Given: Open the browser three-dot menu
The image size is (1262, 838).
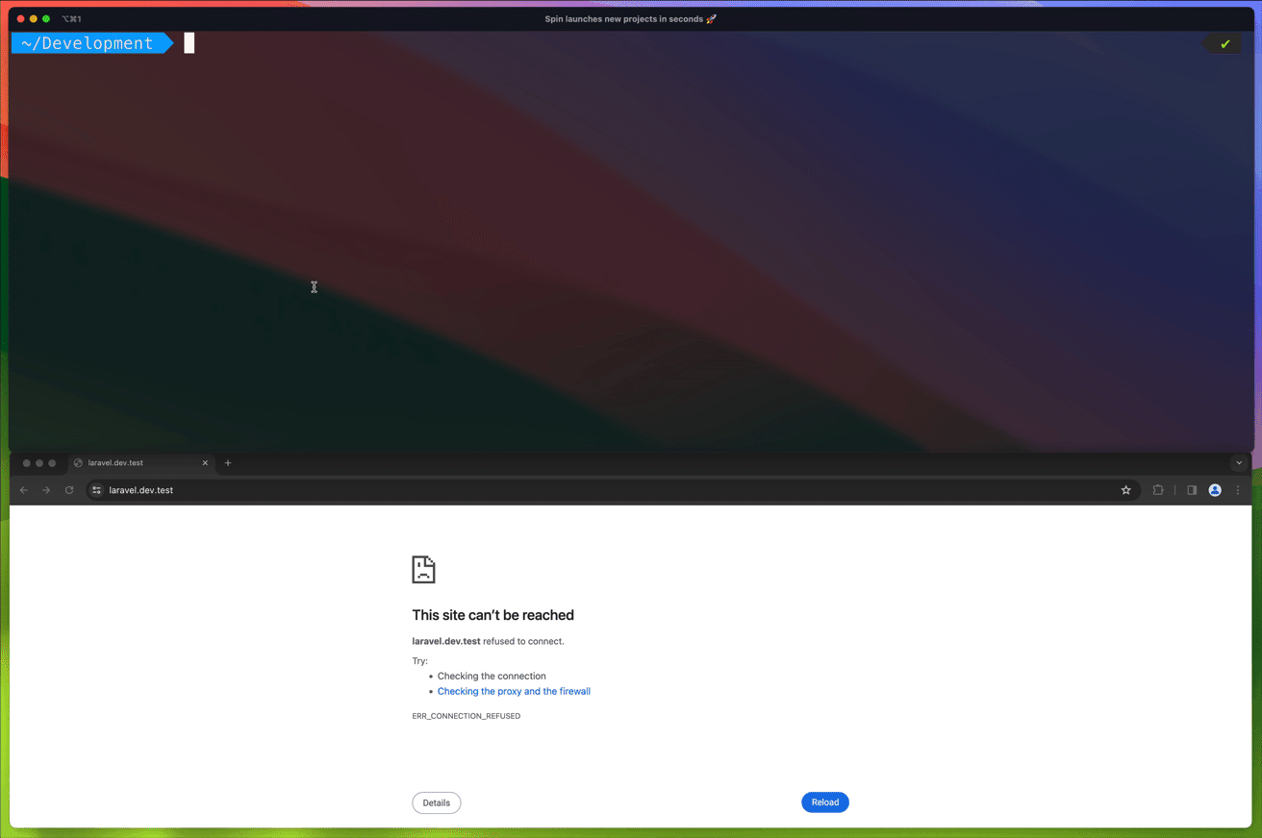Looking at the screenshot, I should (1238, 490).
